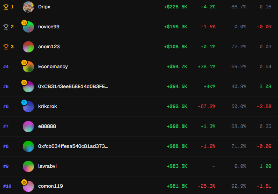The height and width of the screenshot is (194, 278).
Task: Open lavrabvi's avatar
Action: tap(28, 166)
